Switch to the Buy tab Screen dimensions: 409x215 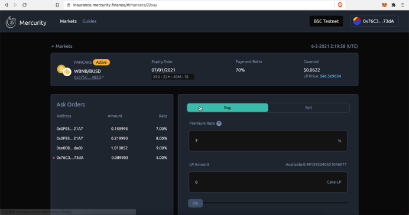point(228,107)
